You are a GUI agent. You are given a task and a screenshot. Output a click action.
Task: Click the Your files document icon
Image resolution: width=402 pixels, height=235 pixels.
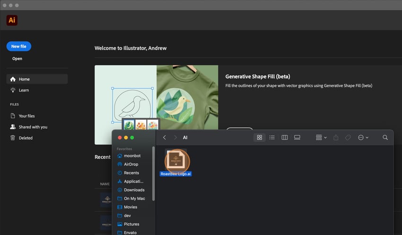click(13, 116)
